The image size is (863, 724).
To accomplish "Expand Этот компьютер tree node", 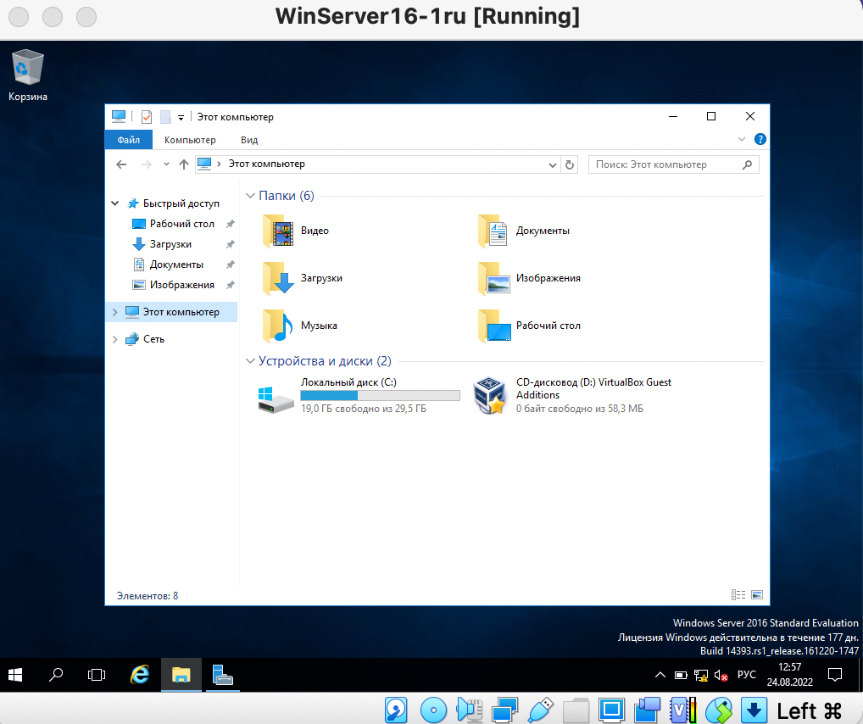I will (x=115, y=312).
